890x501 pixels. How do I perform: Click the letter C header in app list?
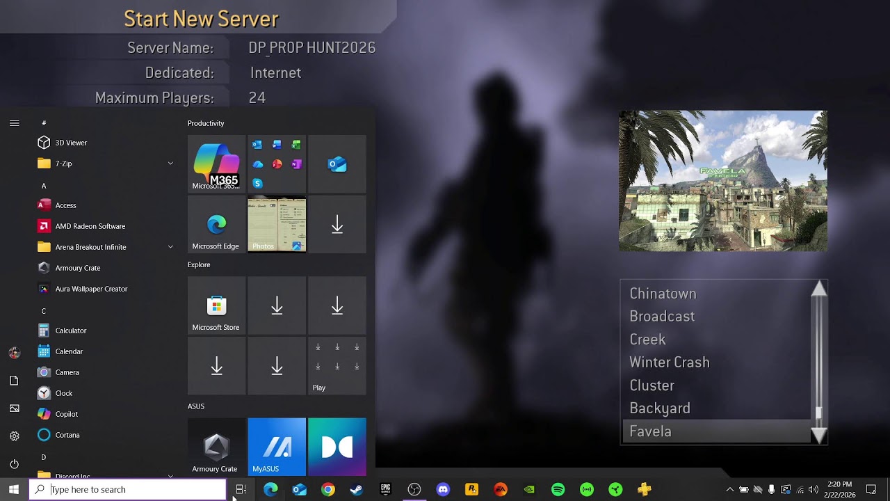click(x=43, y=311)
